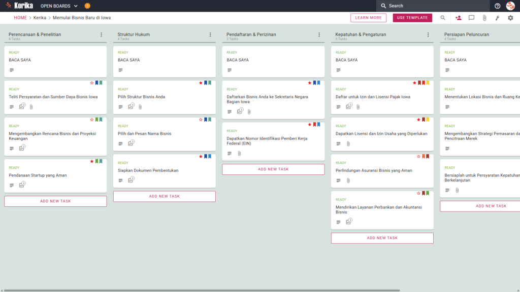The width and height of the screenshot is (520, 292).
Task: Click green tag on Mendirikan Layanan Perbankan card
Action: pos(428,193)
